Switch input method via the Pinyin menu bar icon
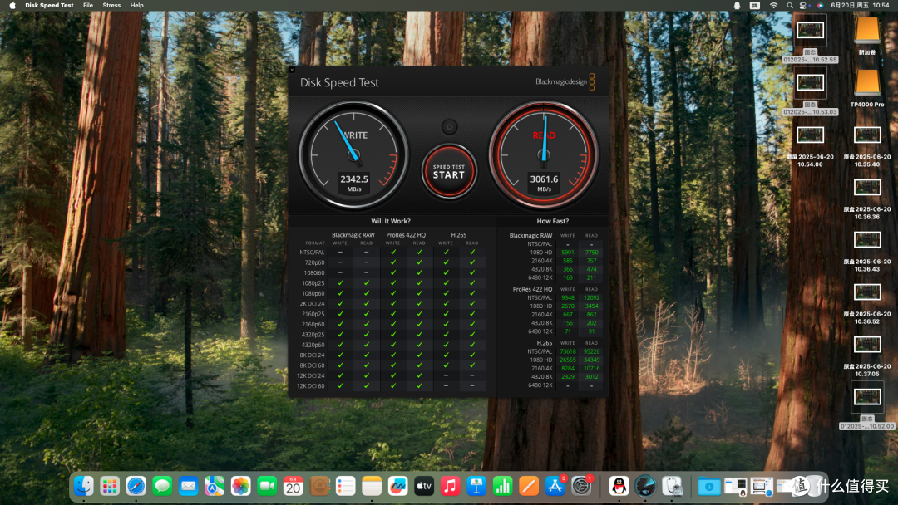This screenshot has width=898, height=505. (x=755, y=5)
